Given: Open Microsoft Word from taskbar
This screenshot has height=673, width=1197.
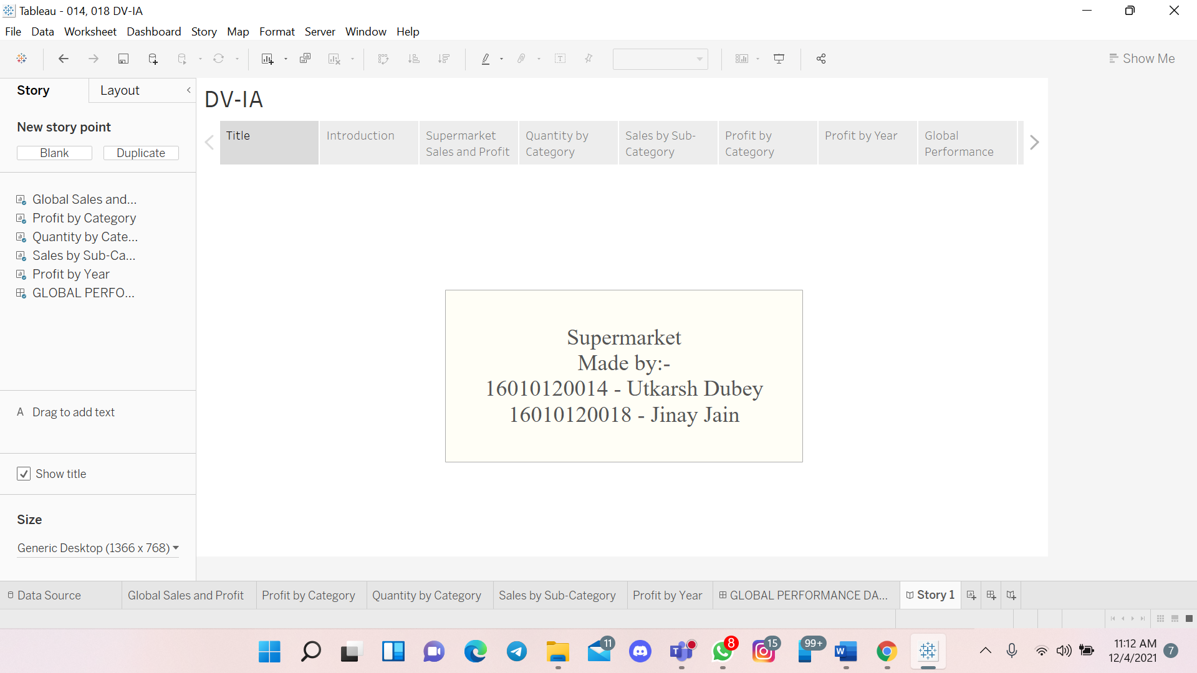Looking at the screenshot, I should coord(846,652).
